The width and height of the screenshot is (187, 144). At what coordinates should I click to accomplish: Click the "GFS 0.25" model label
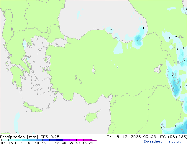(x=50, y=137)
